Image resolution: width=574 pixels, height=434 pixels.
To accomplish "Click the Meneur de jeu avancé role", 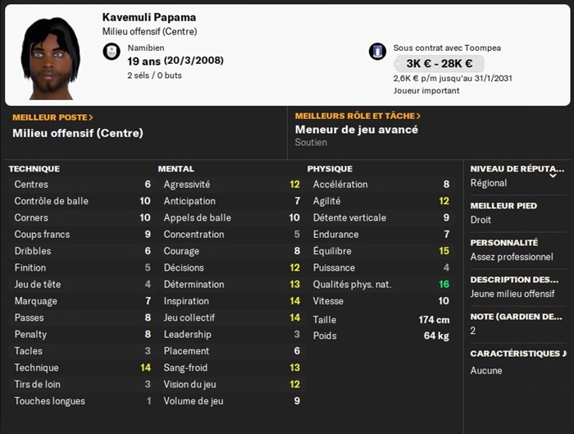I will point(357,130).
